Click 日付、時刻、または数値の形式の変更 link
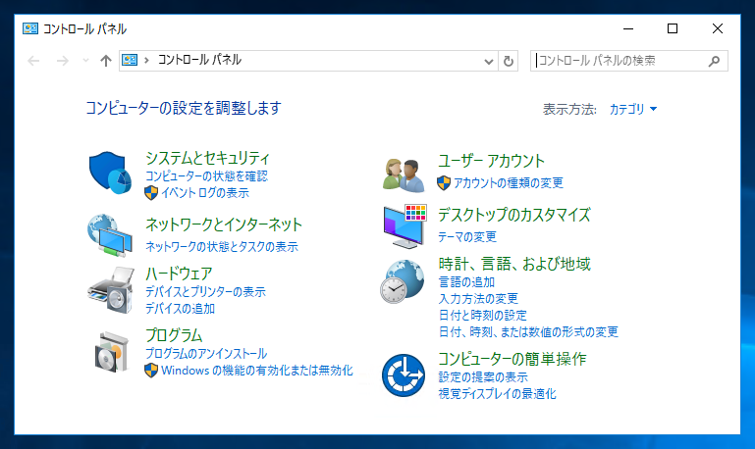Viewport: 755px width, 449px height. [528, 332]
